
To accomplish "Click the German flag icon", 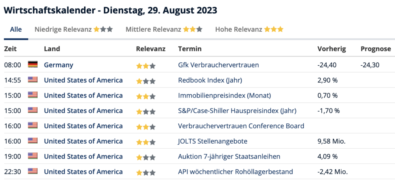I will [33, 65].
